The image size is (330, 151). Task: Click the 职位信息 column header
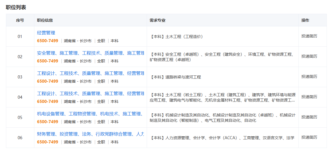click(45, 20)
